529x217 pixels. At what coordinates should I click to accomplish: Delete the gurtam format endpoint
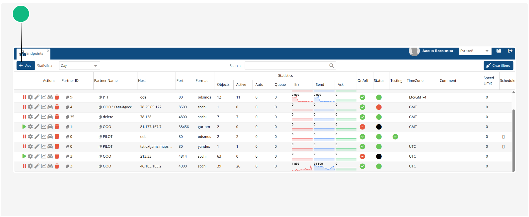57,127
